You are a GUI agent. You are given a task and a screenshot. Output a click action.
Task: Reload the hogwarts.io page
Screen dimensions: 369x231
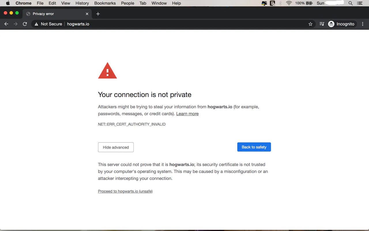[25, 24]
